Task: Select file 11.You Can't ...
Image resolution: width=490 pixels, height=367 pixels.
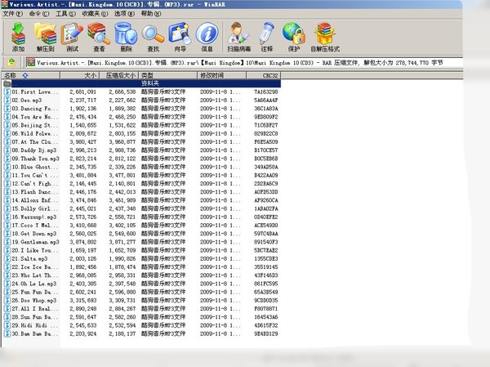Action: pyautogui.click(x=141, y=175)
